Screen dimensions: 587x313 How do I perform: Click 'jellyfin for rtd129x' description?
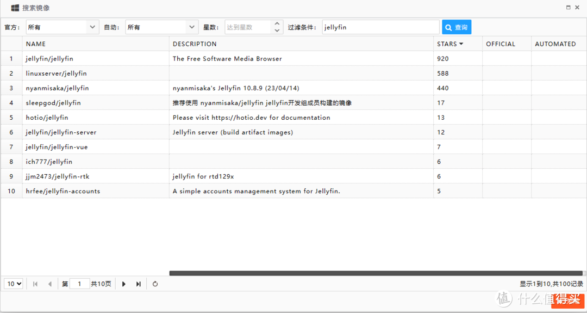(x=203, y=176)
